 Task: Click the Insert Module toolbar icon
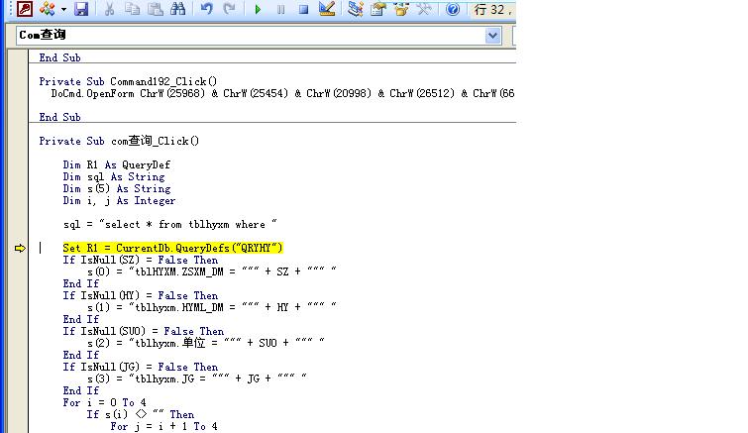[x=48, y=9]
